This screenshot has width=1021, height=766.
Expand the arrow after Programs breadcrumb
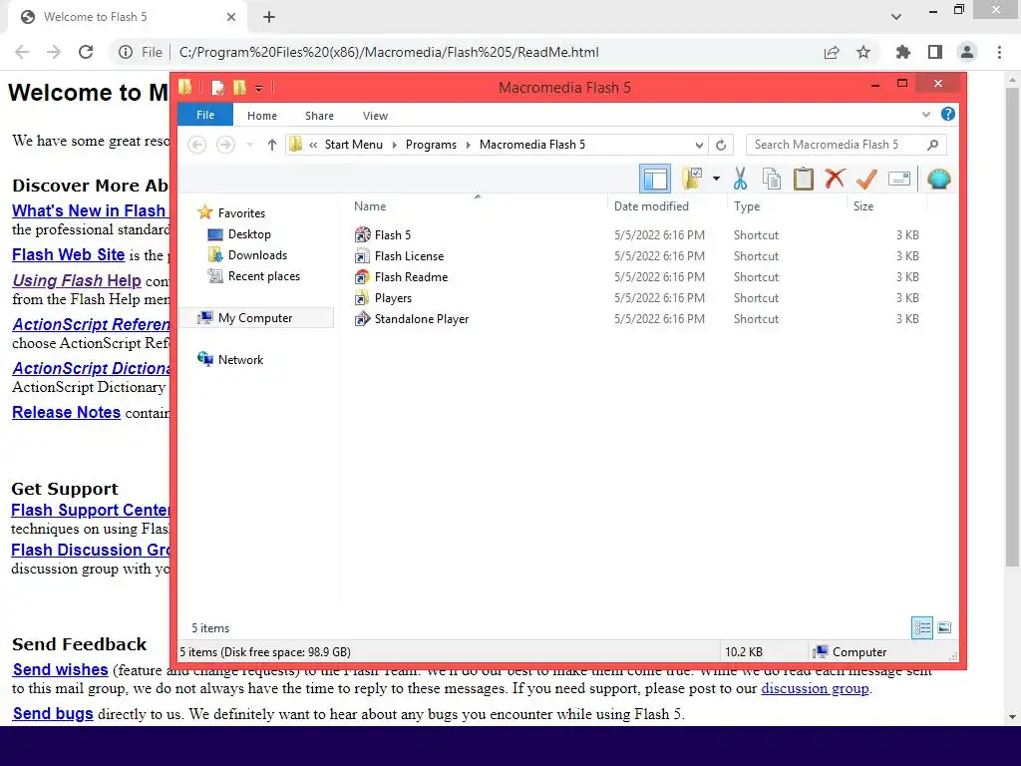(468, 145)
